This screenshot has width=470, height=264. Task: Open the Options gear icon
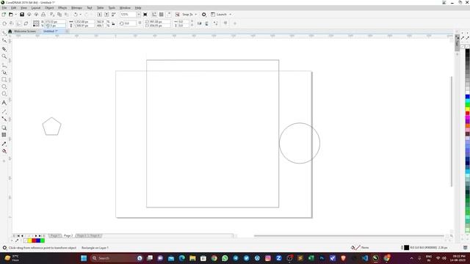click(204, 15)
